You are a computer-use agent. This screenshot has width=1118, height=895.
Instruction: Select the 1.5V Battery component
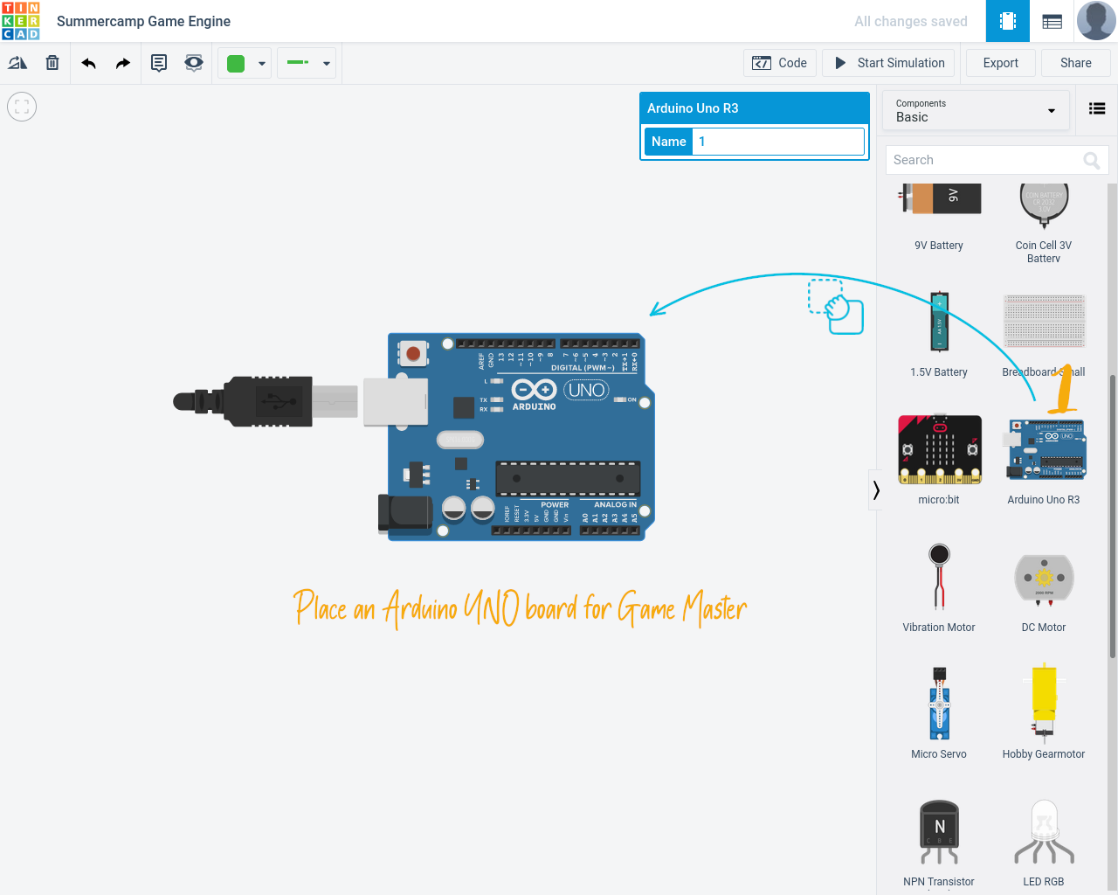939,334
